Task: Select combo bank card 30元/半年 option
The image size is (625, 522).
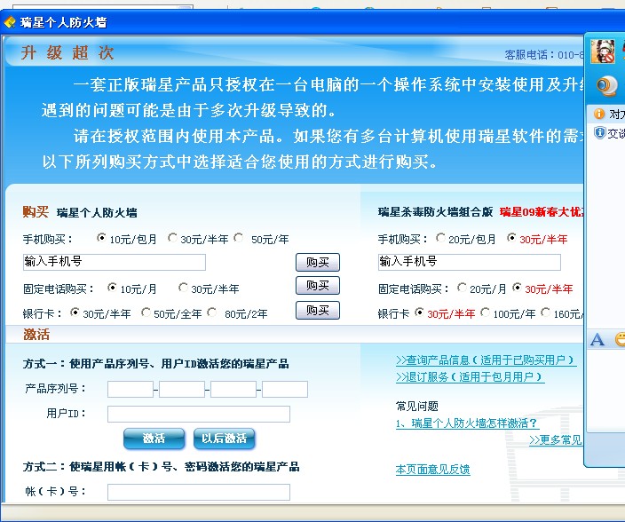Action: point(419,312)
